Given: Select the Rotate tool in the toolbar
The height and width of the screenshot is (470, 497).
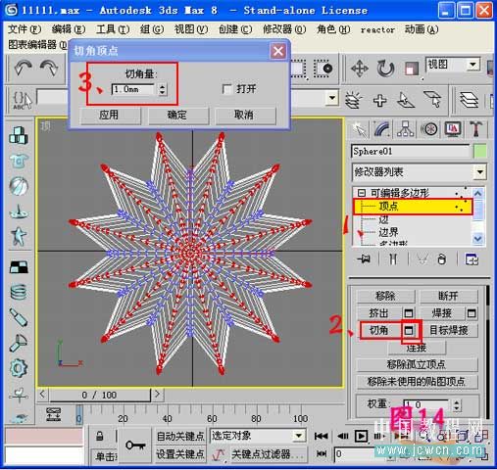Looking at the screenshot, I should click(x=385, y=69).
